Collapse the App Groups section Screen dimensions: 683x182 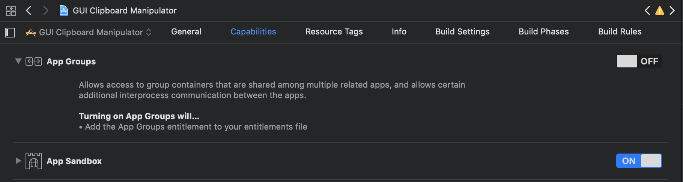(18, 61)
